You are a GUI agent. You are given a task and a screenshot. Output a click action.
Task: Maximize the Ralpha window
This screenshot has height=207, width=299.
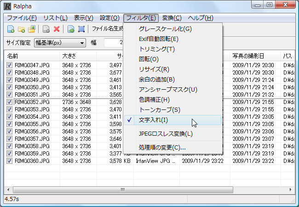pyautogui.click(x=270, y=5)
